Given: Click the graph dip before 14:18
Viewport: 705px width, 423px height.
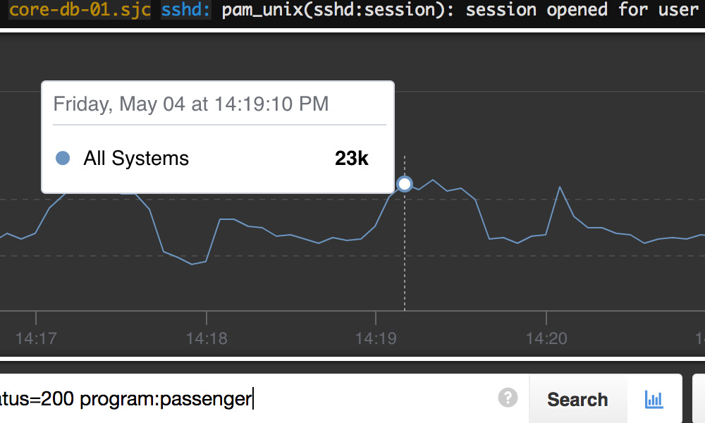Looking at the screenshot, I should point(192,264).
